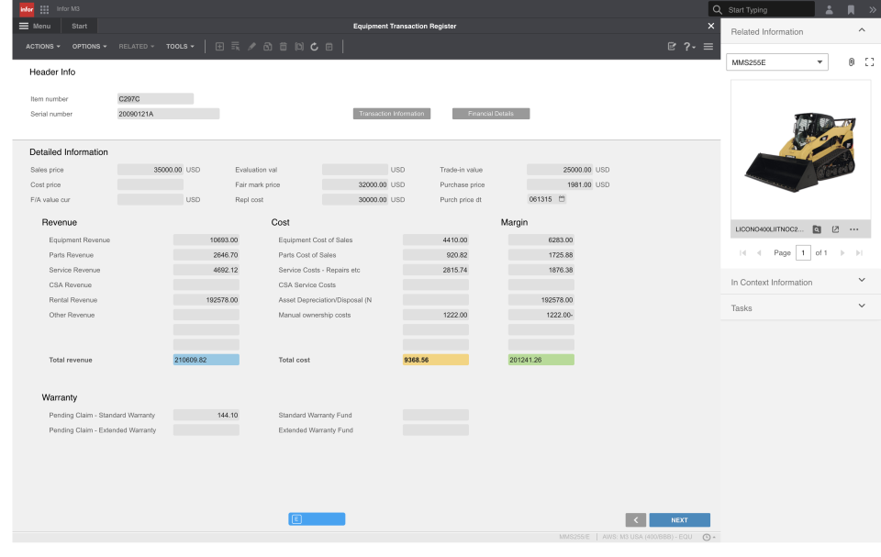Click the Create new record icon
The height and width of the screenshot is (557, 881).
pyautogui.click(x=219, y=46)
